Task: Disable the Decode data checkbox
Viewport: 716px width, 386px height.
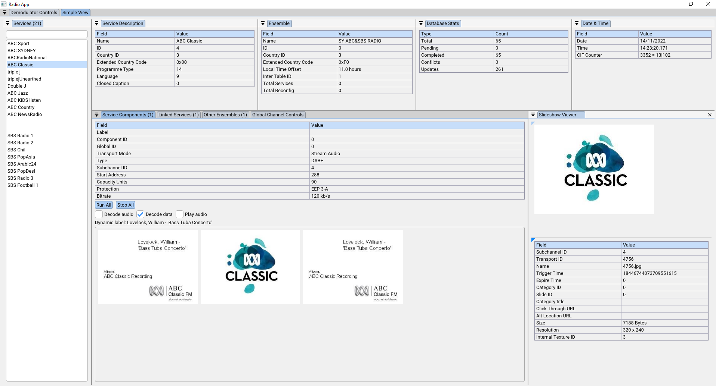Action: [x=141, y=214]
